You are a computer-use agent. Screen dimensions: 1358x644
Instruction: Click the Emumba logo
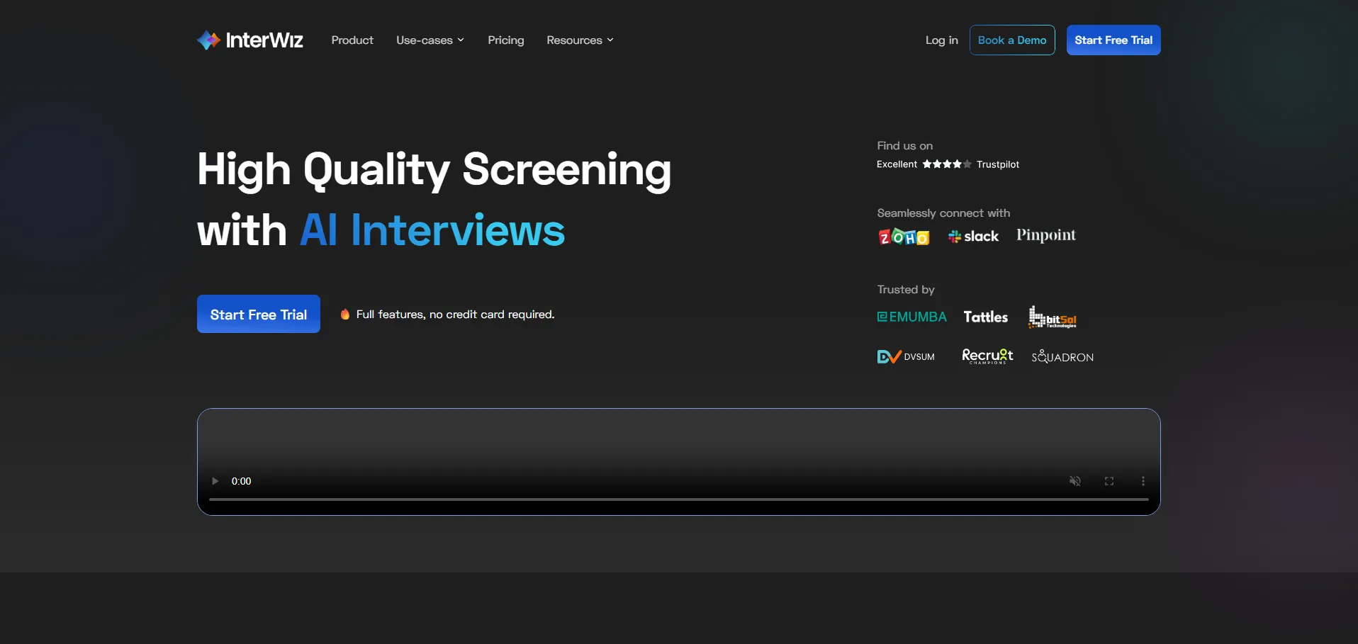tap(911, 317)
